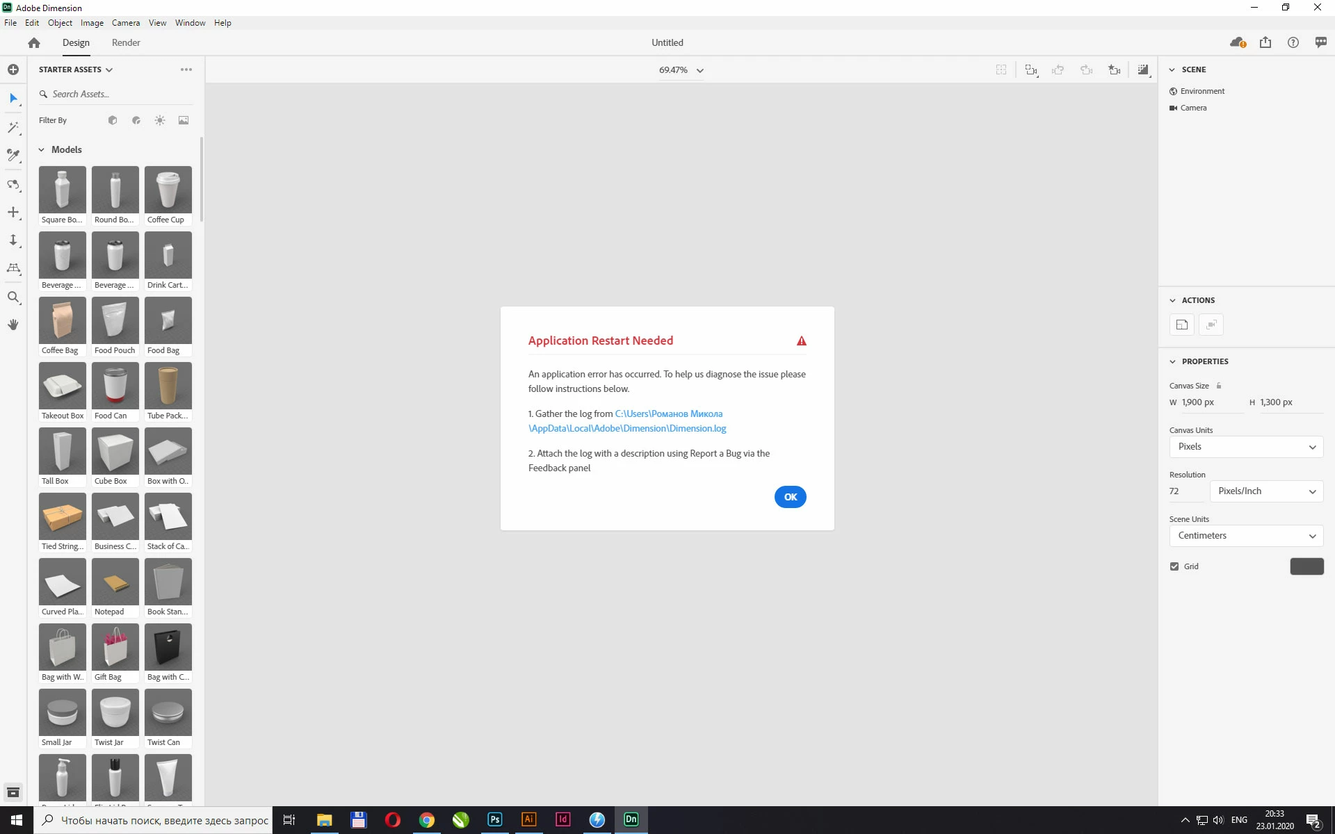Screen dimensions: 1335x834
Task: Switch to the Render tab
Action: coord(126,42)
